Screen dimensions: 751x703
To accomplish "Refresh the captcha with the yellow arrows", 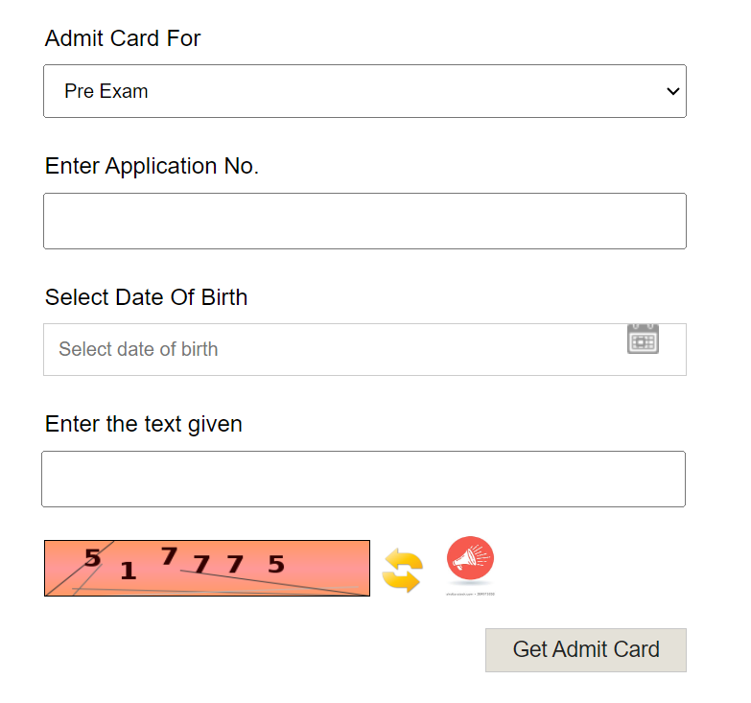I will click(x=402, y=571).
